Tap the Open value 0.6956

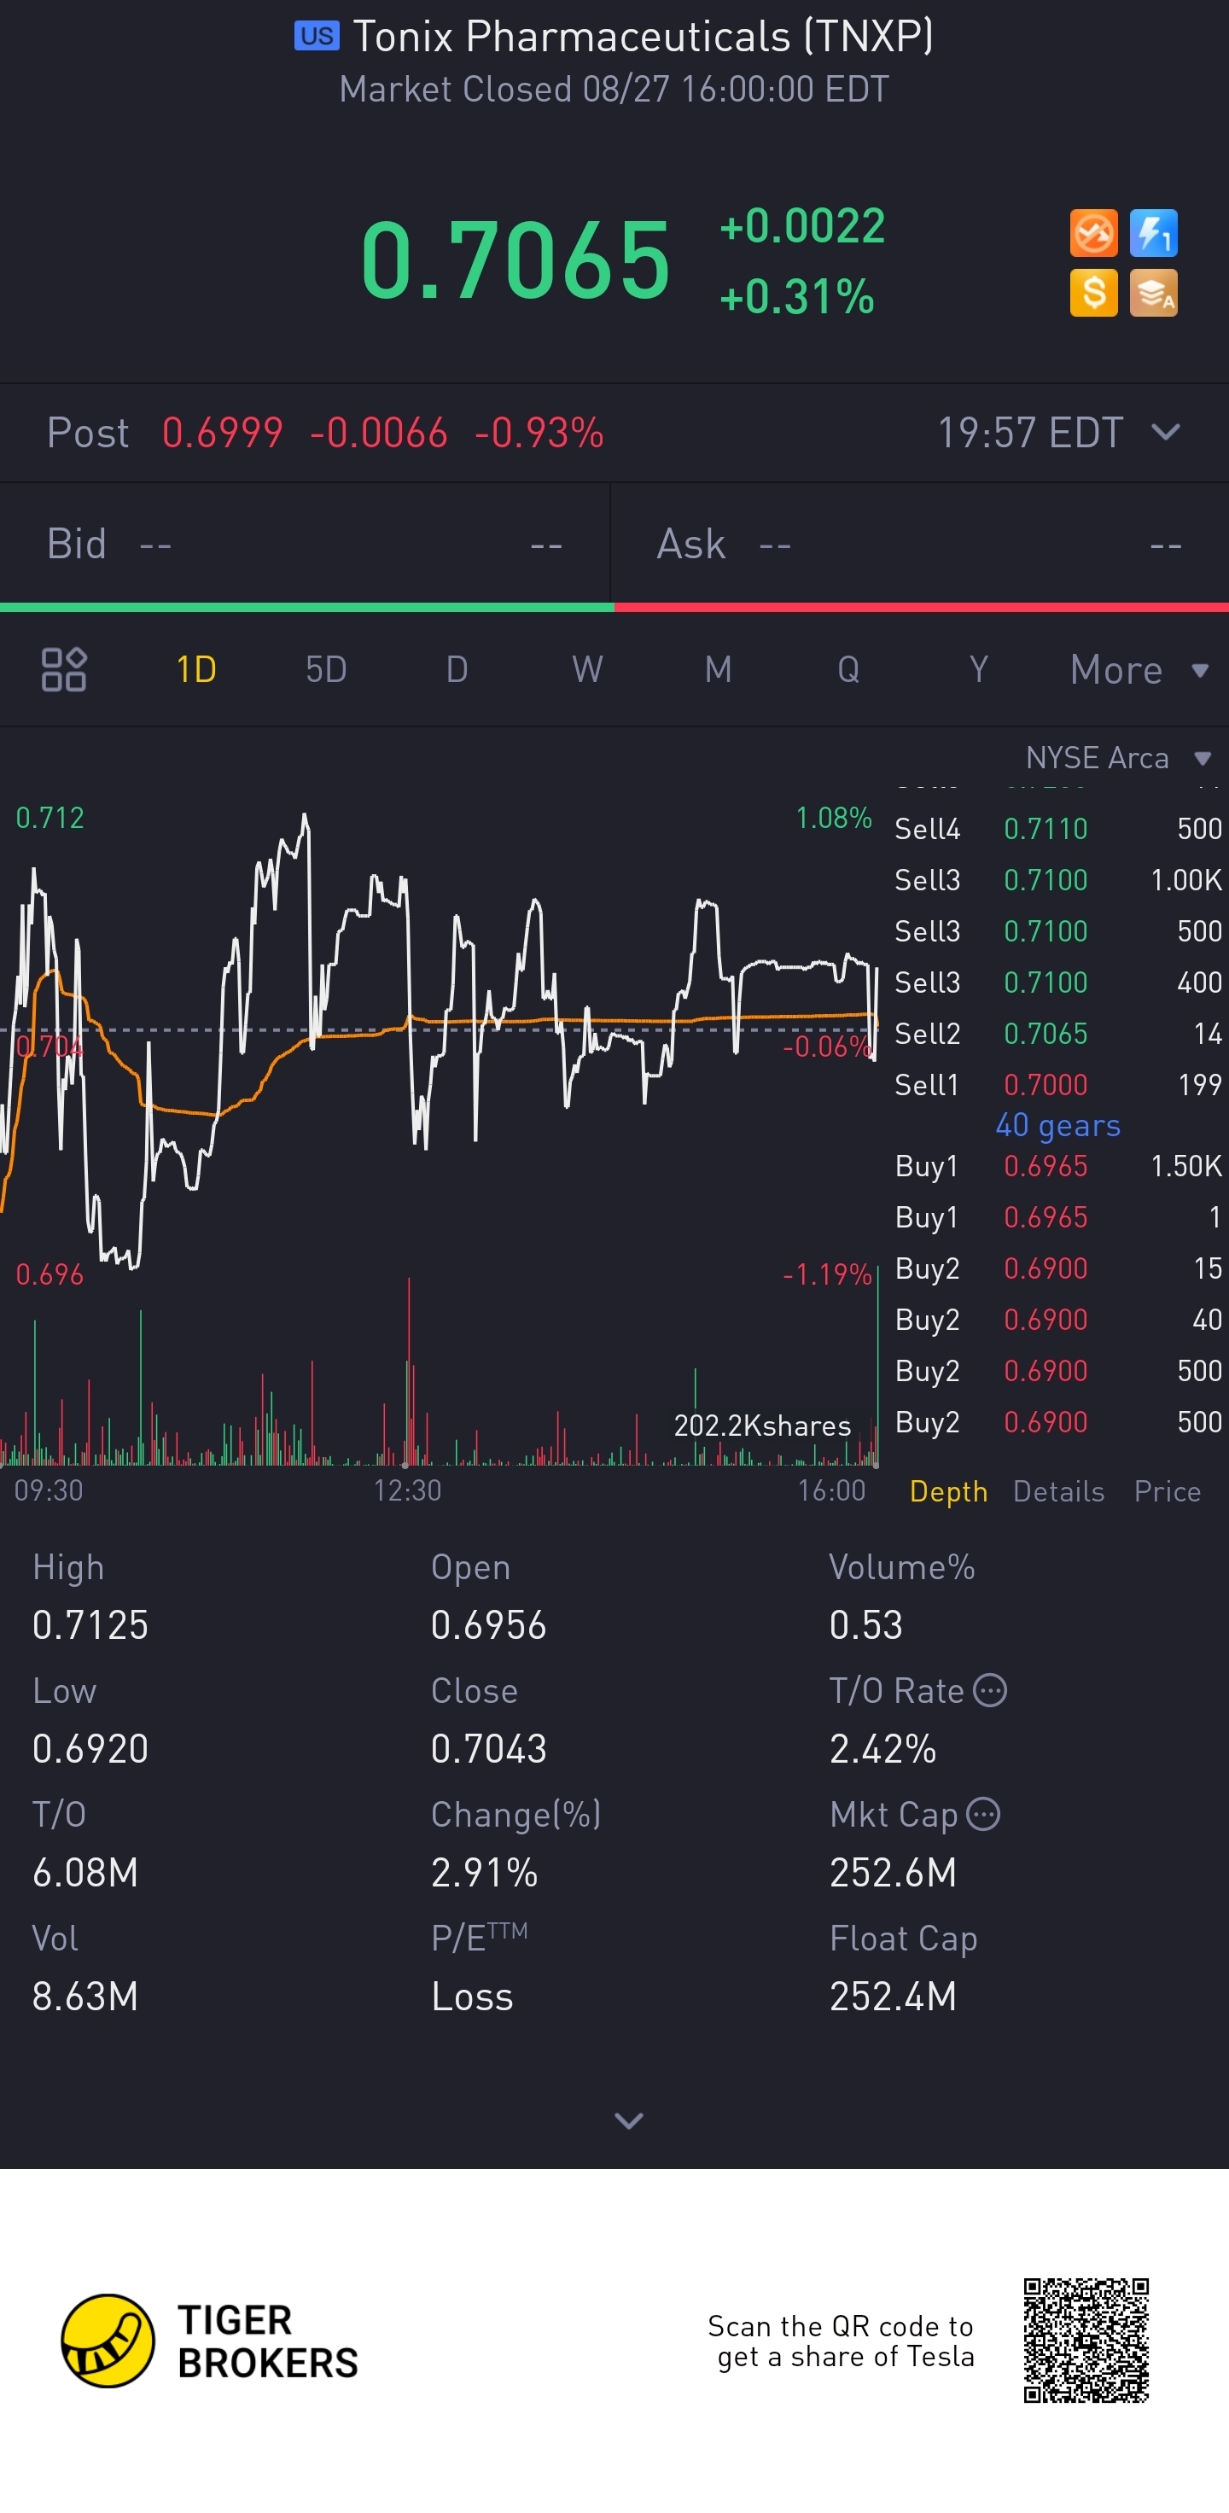click(x=489, y=1625)
